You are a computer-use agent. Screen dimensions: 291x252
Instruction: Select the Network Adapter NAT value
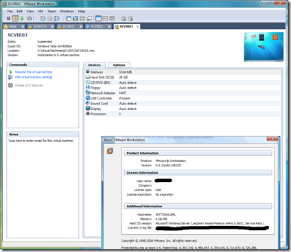point(122,93)
